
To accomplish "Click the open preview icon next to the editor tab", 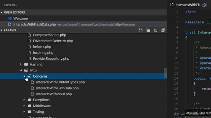I will (204, 5).
